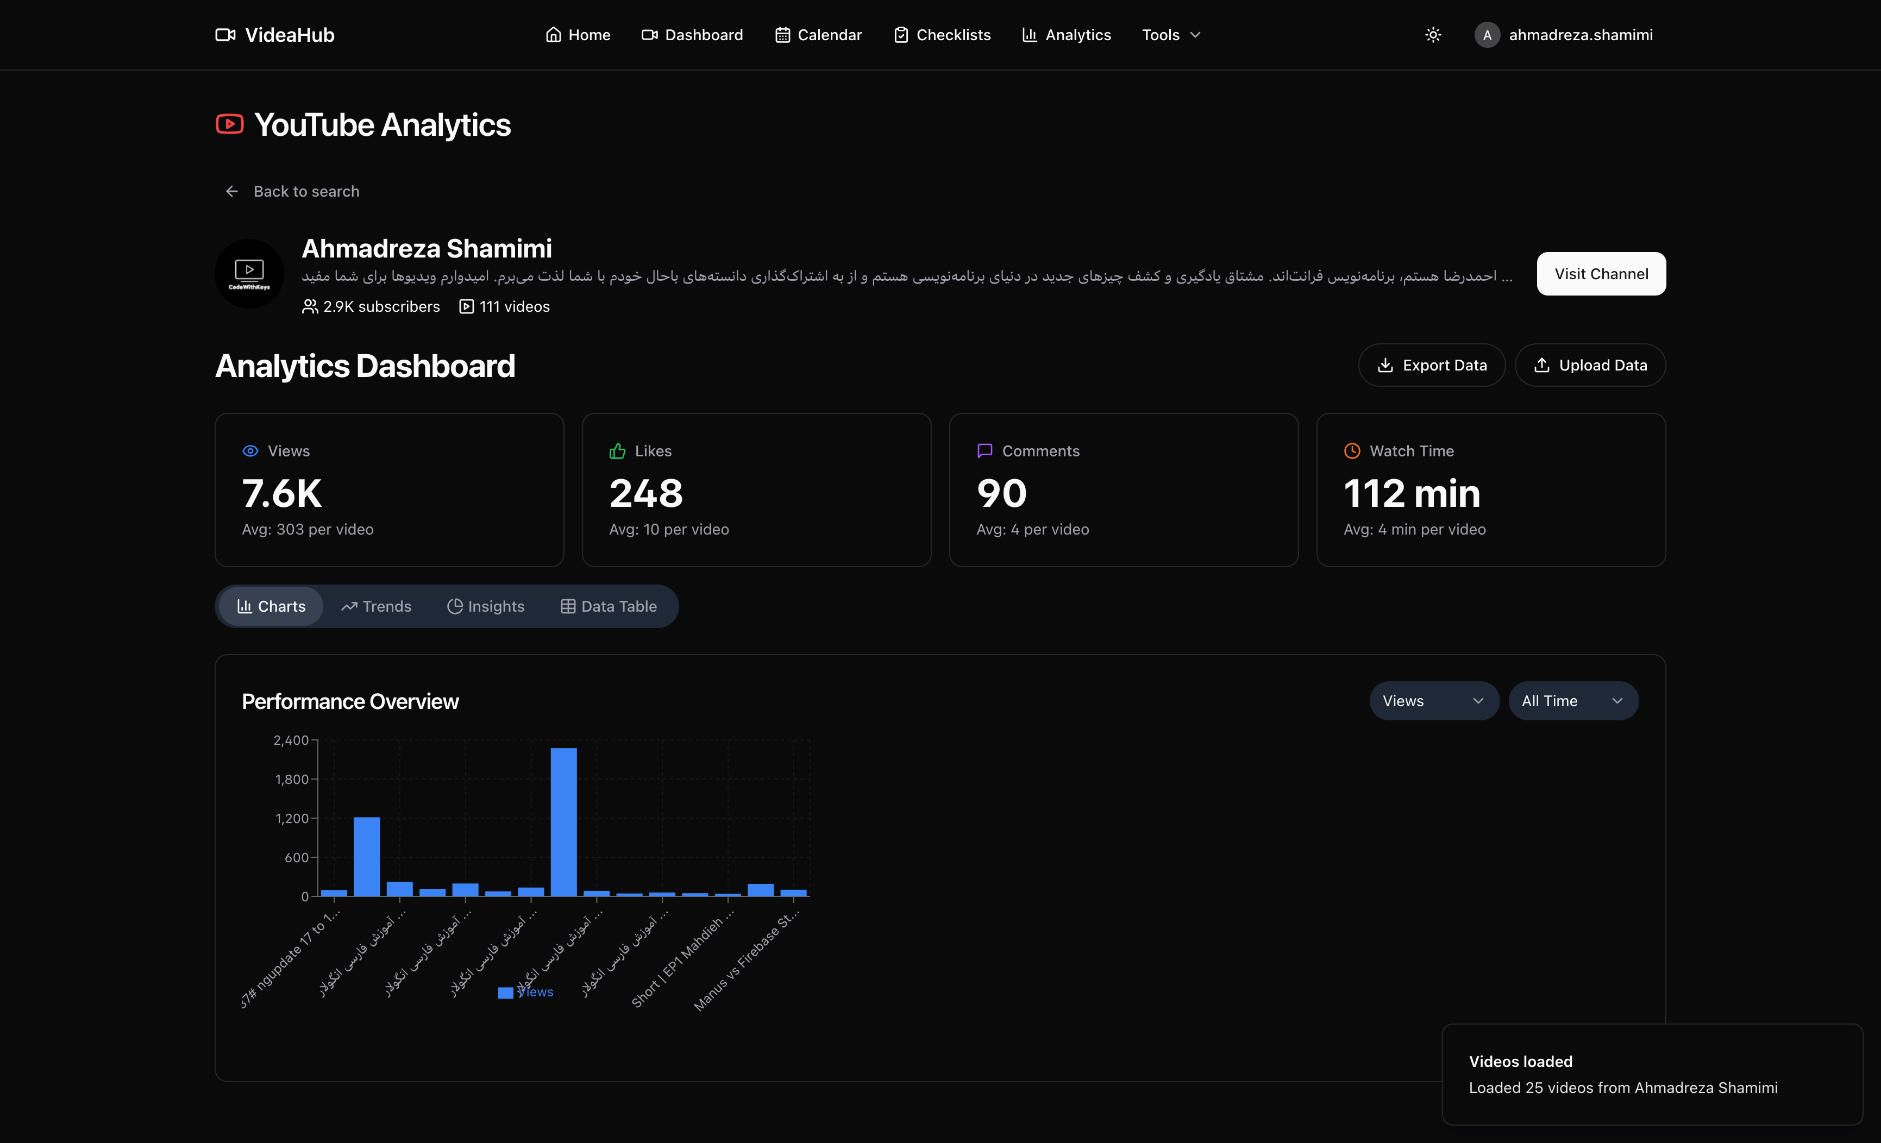Viewport: 1881px width, 1143px height.
Task: Click the clock icon on the Watch Time card
Action: pos(1352,451)
